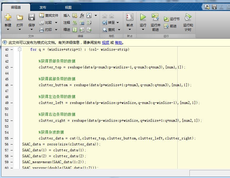230x178 pixels.
Task: Collapse the for loop at line 40
Action: click(x=20, y=49)
